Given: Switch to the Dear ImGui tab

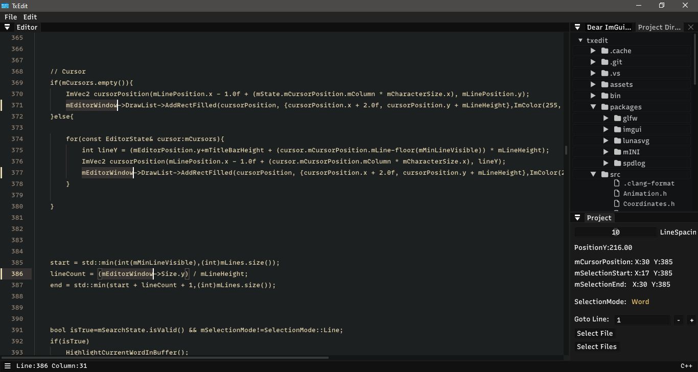Looking at the screenshot, I should pos(609,27).
